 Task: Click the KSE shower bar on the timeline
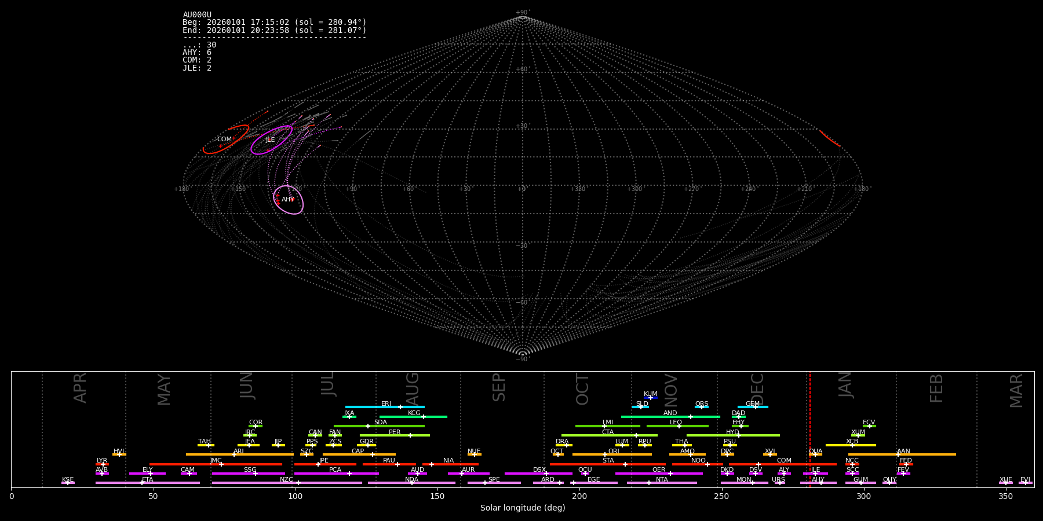[x=68, y=483]
